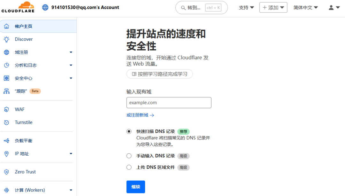This screenshot has height=196, width=345.
Task: Click the Turnstile icon
Action: (7, 122)
